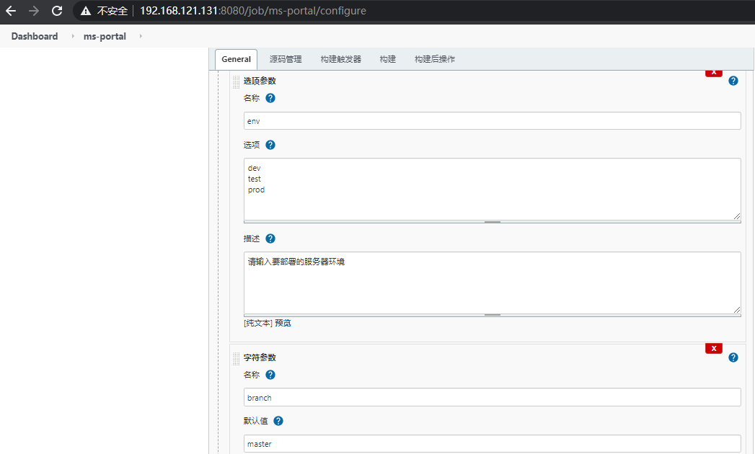Grab the drag handle of 字符参数

click(236, 359)
